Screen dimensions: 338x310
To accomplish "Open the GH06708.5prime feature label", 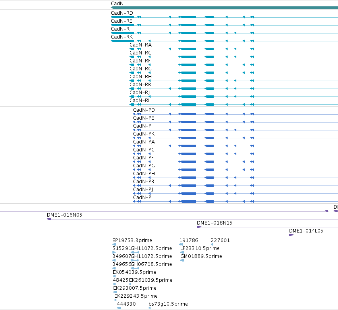I will tap(151, 264).
